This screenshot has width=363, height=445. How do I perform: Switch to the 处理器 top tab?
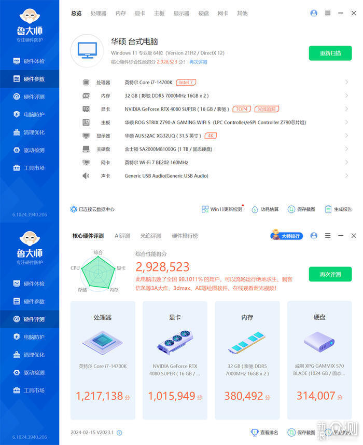coord(99,13)
